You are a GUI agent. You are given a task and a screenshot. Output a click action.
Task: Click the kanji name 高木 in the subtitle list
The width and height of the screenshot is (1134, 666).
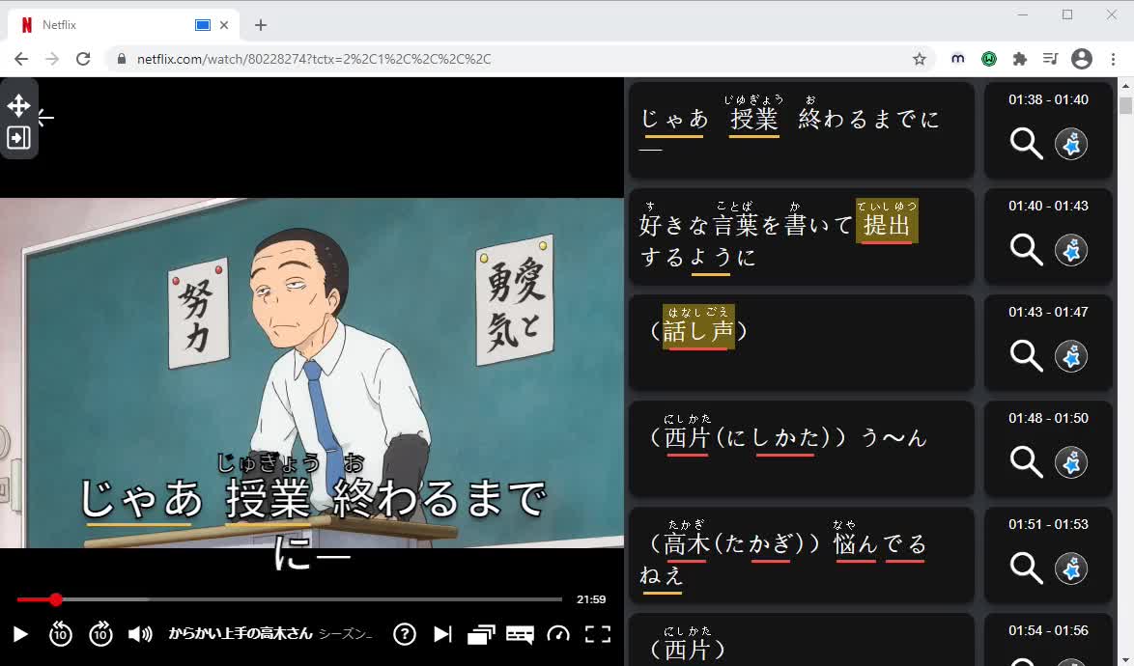click(687, 543)
